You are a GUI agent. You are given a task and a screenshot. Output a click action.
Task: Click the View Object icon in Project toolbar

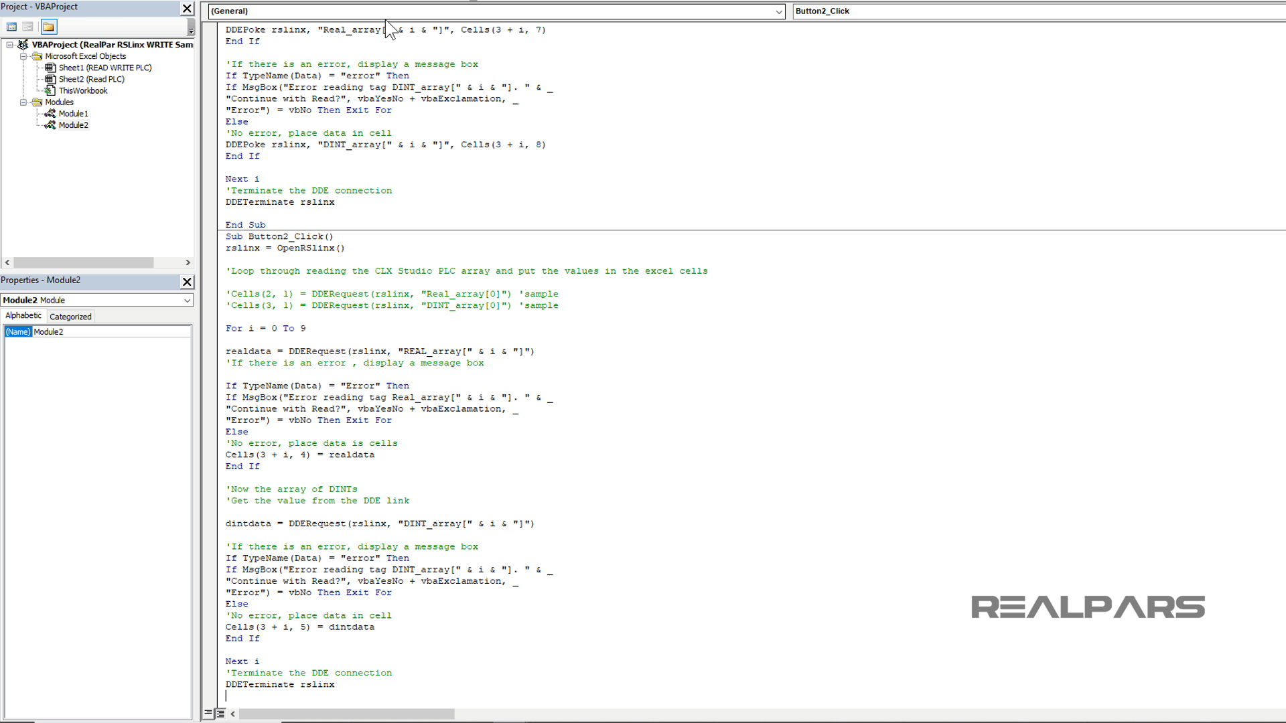point(27,27)
